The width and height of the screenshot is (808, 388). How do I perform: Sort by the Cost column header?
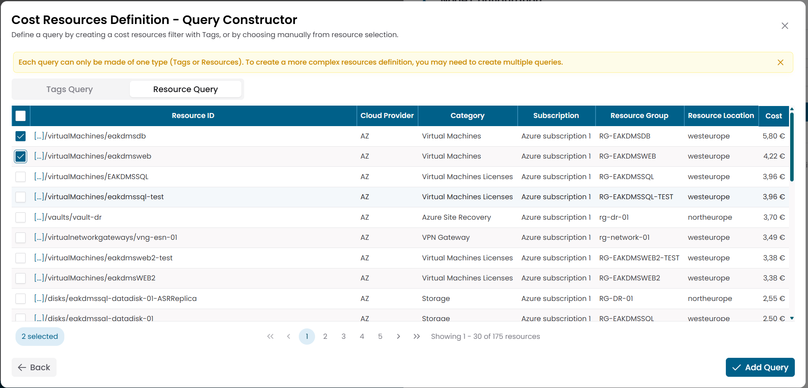point(773,116)
